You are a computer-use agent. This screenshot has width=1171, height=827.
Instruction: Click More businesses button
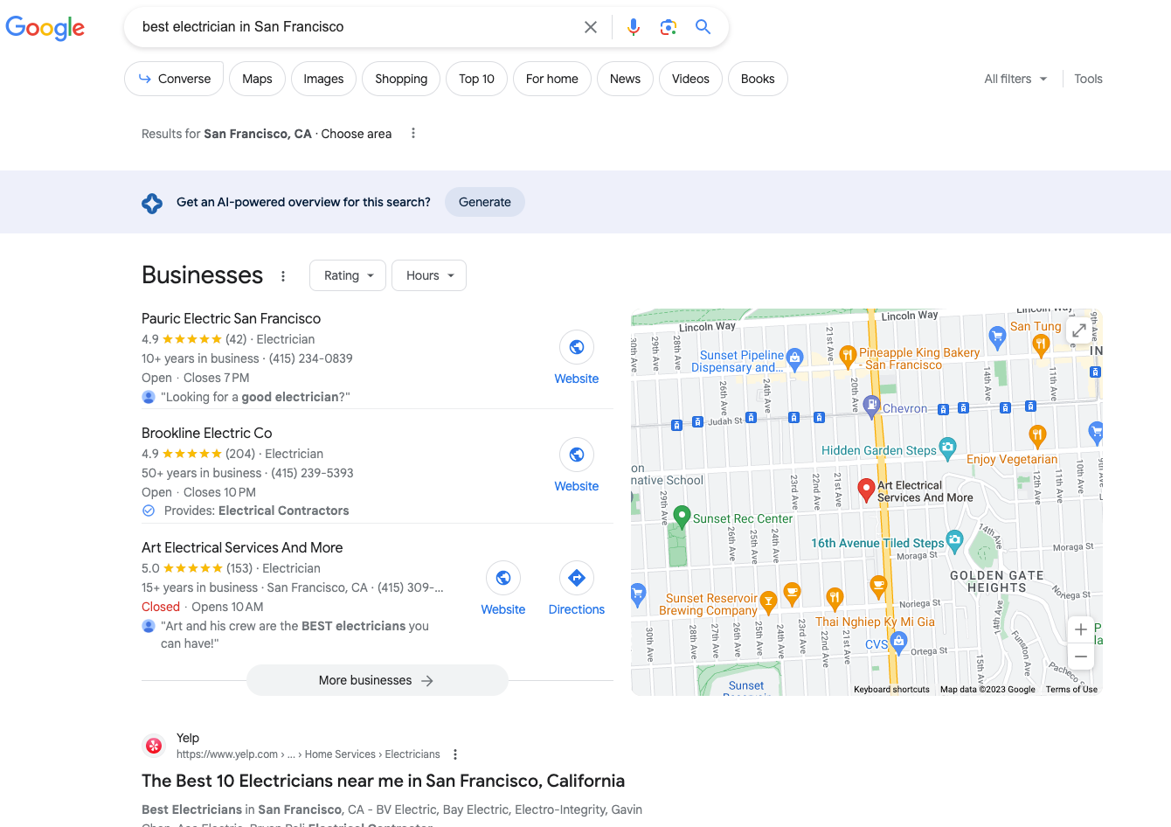377,680
